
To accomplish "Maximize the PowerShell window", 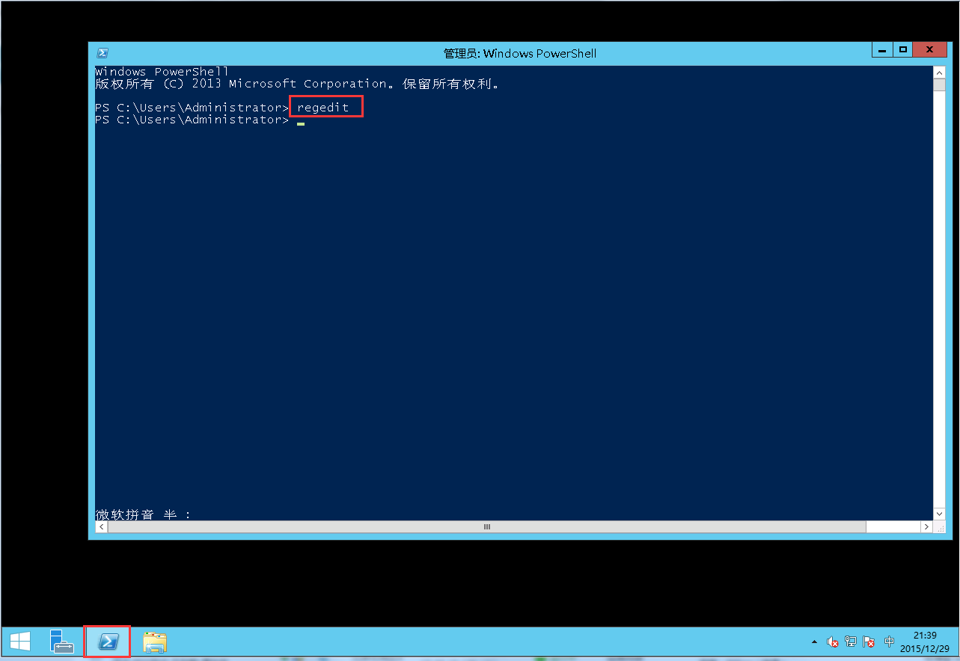I will [x=903, y=50].
